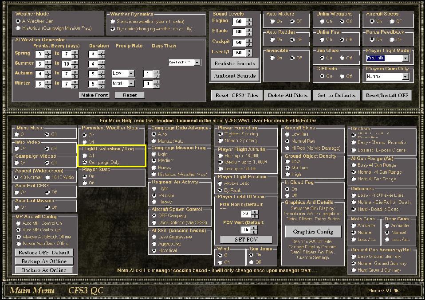
Task: Open Players Guns Only dropdown
Action: [405, 77]
